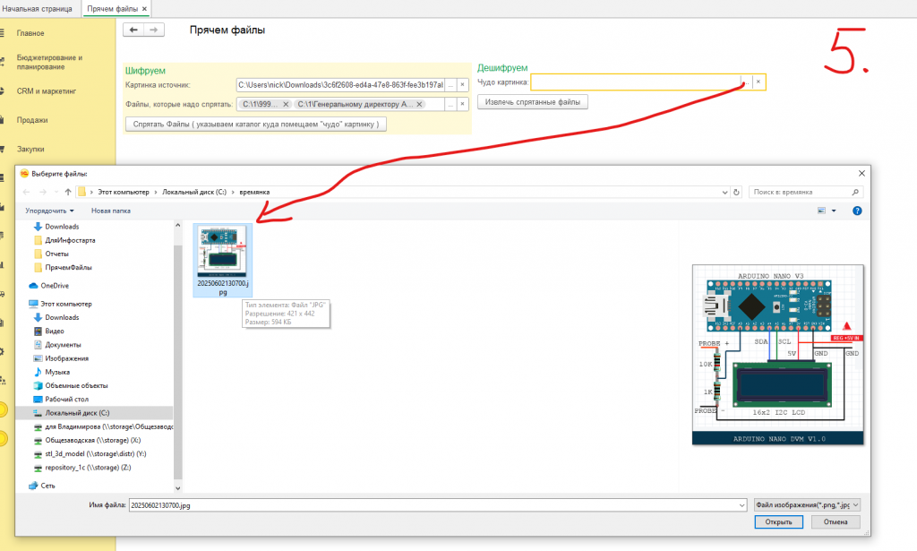Open the Закупки section
Screen dimensions: 917x551
pyautogui.click(x=30, y=149)
